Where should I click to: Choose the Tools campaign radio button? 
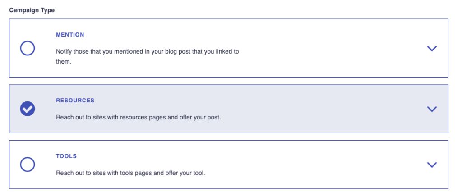28,165
